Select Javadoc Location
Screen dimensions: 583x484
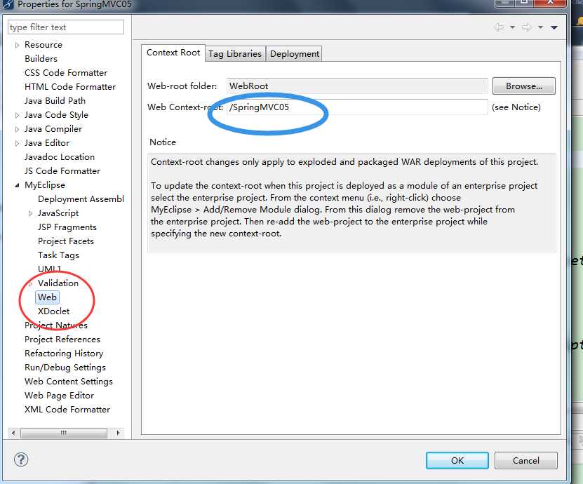pyautogui.click(x=60, y=157)
